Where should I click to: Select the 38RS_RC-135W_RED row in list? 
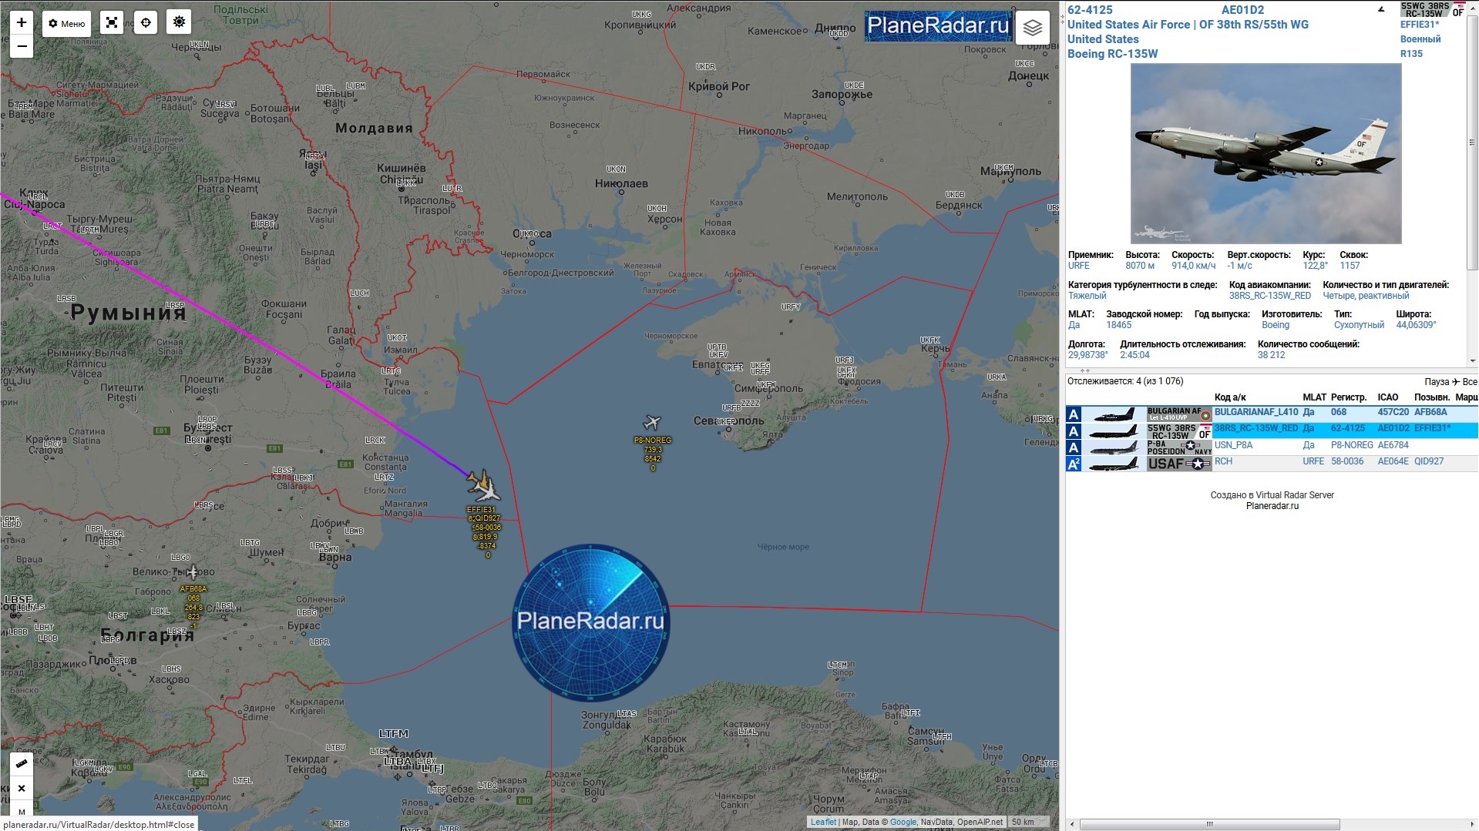1272,431
